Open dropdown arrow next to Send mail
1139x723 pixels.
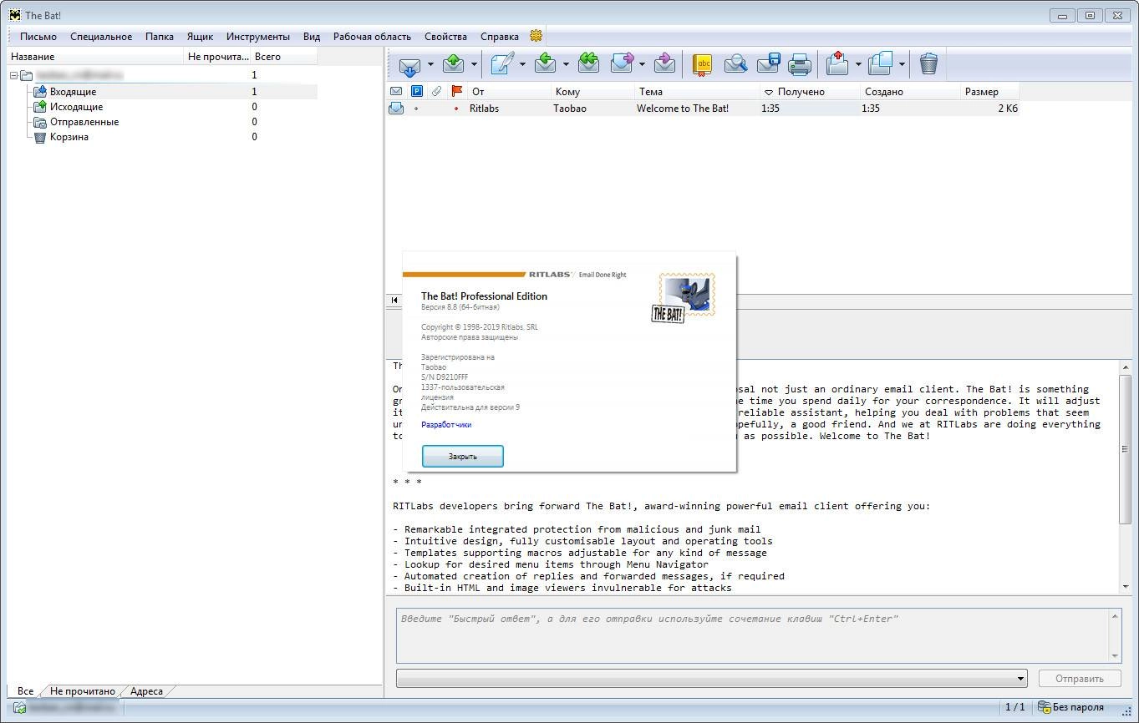pyautogui.click(x=474, y=64)
